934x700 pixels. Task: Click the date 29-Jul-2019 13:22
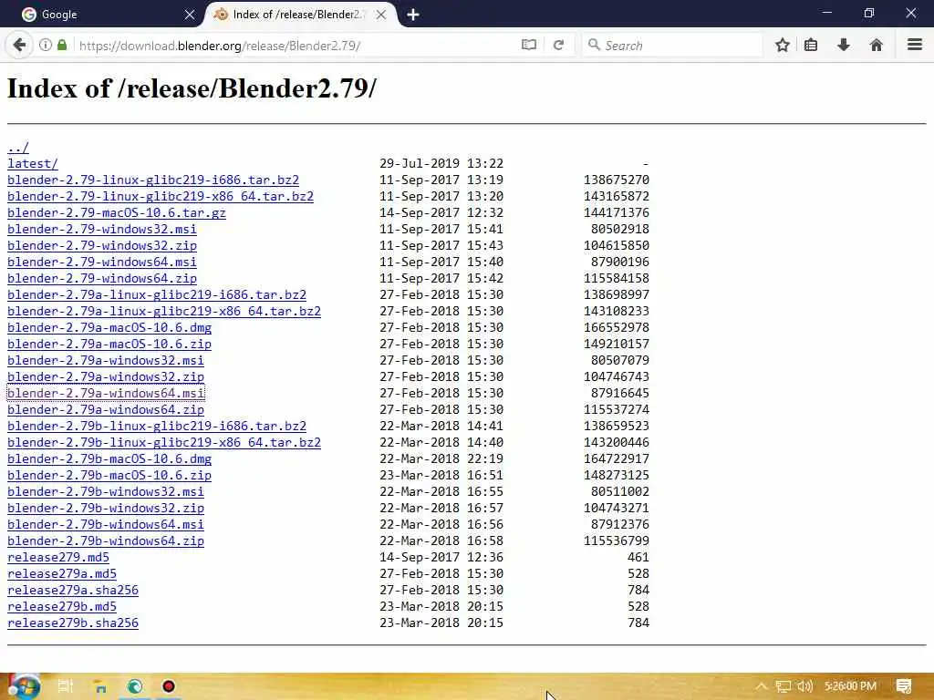441,163
